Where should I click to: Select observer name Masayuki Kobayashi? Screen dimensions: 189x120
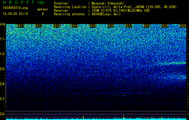[108, 3]
